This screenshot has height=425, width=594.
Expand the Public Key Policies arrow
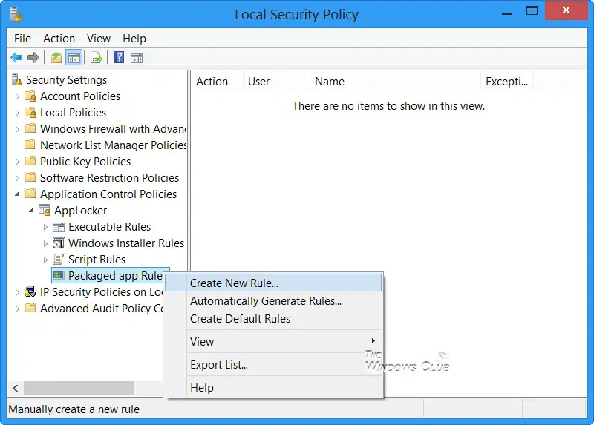click(x=17, y=162)
